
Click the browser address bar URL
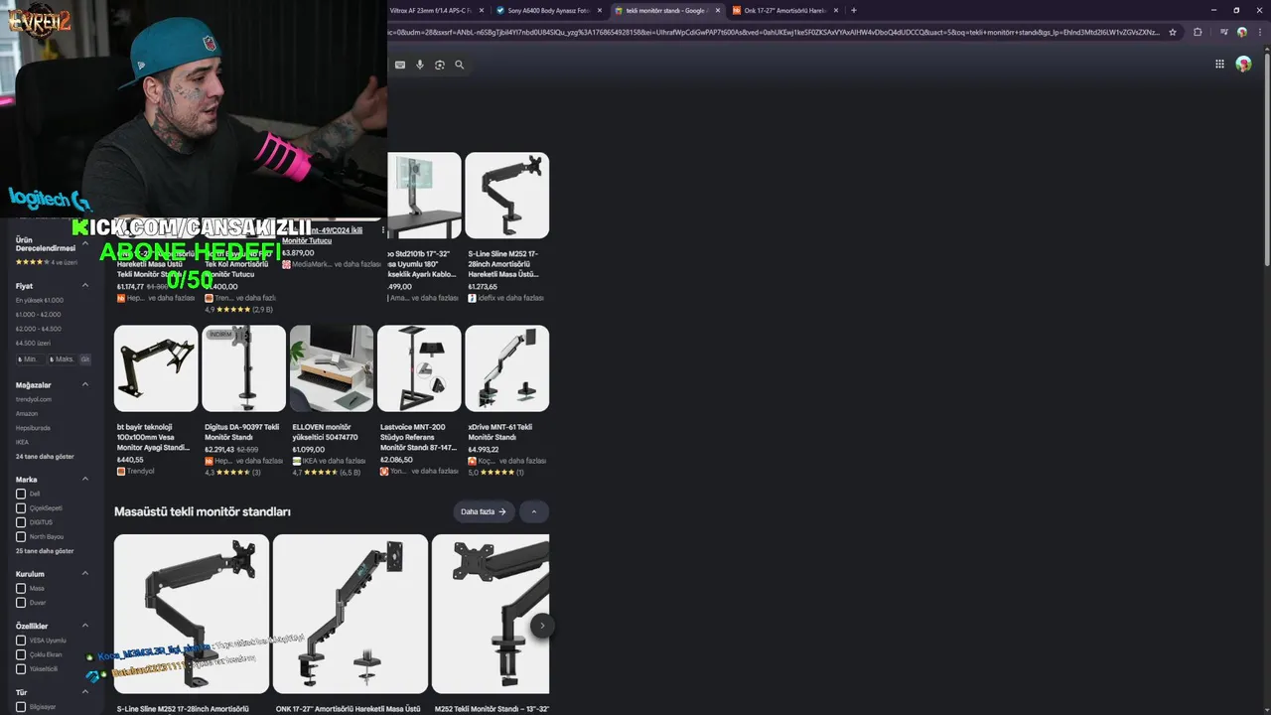coord(775,32)
